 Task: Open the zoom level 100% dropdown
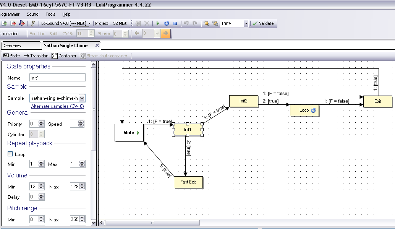pos(246,23)
